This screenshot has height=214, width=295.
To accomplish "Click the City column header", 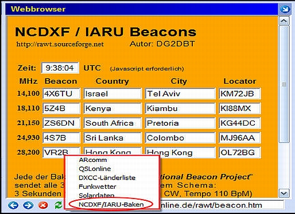I will coord(178,81).
